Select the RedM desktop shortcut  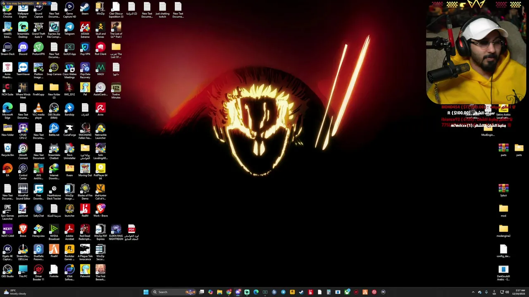[x=85, y=211]
